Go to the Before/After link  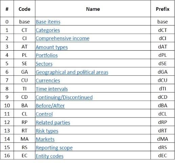(x=50, y=106)
